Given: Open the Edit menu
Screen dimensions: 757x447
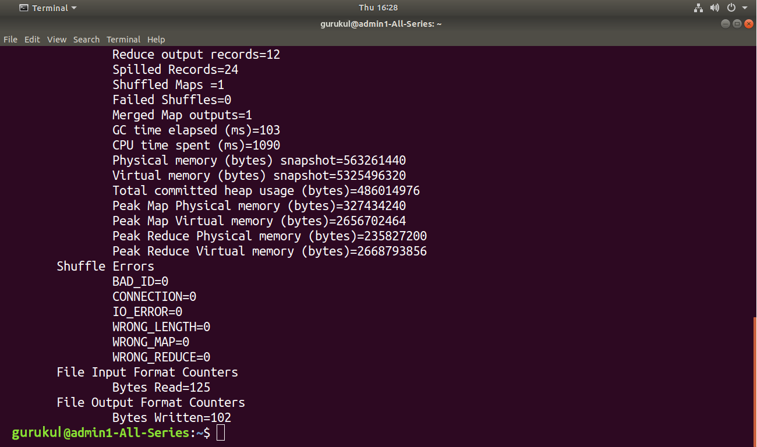Looking at the screenshot, I should pyautogui.click(x=32, y=40).
